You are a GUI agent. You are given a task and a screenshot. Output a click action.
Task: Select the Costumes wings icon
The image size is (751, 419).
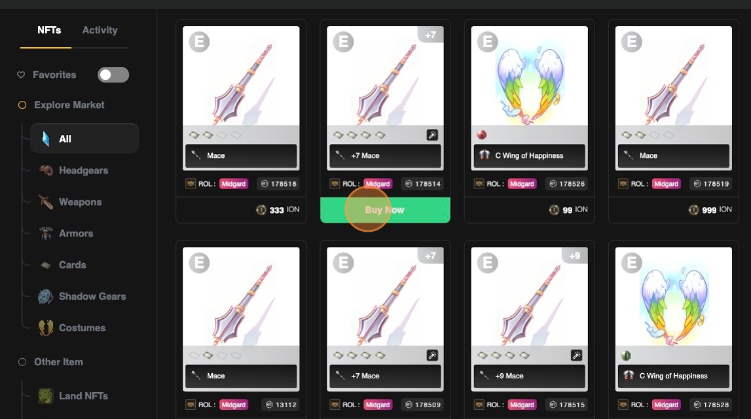pos(46,328)
